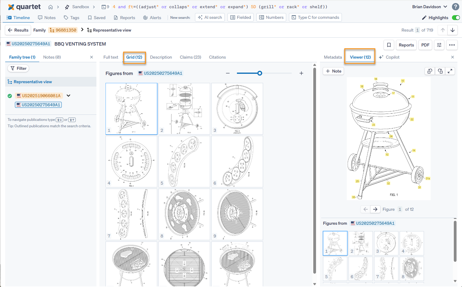Viewport: 462px width, 287px height.
Task: Start an AI search
Action: 210,17
